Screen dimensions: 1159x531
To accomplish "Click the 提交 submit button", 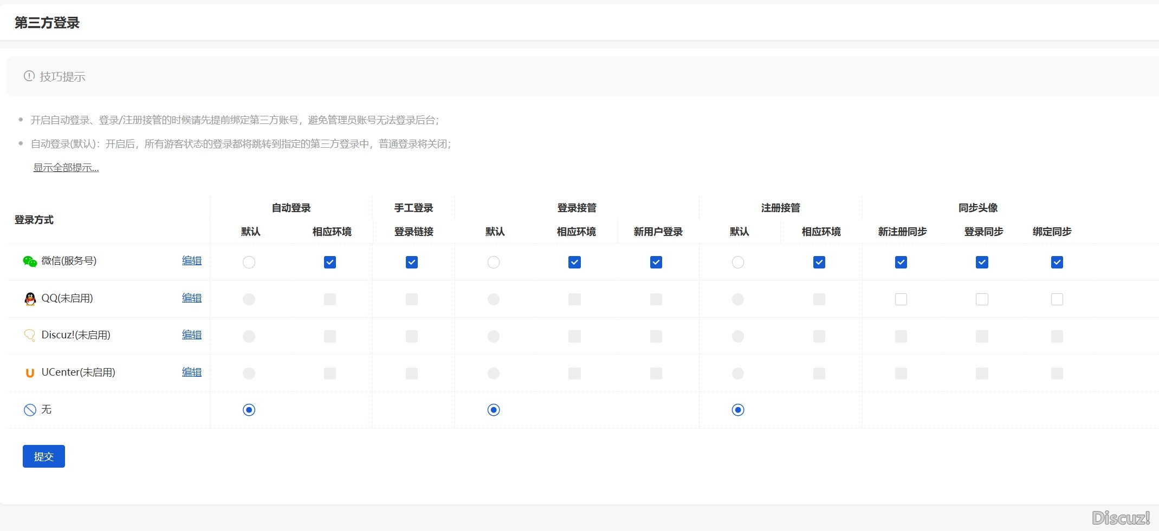I will pos(43,456).
